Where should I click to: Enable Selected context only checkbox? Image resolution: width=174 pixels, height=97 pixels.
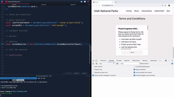click(93, 72)
